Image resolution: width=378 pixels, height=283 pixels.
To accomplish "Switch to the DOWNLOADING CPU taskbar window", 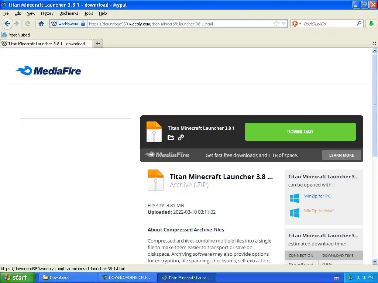I will tap(127, 277).
